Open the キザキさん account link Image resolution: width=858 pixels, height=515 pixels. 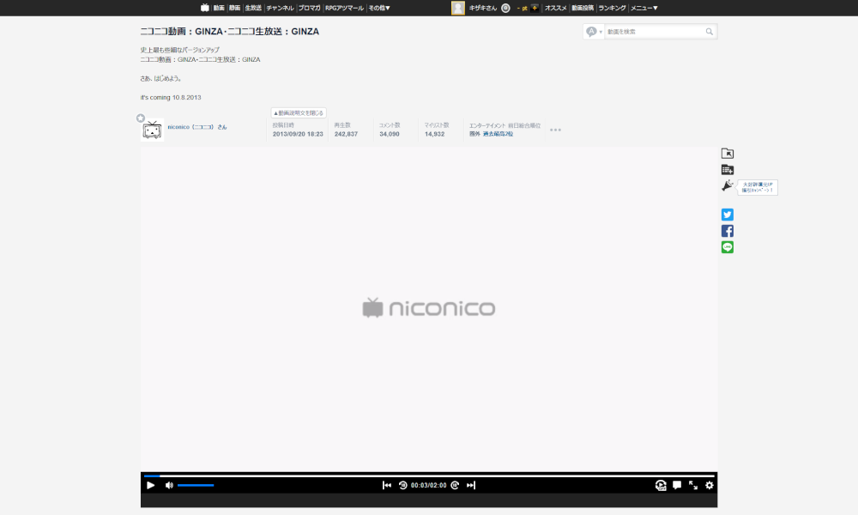(482, 8)
